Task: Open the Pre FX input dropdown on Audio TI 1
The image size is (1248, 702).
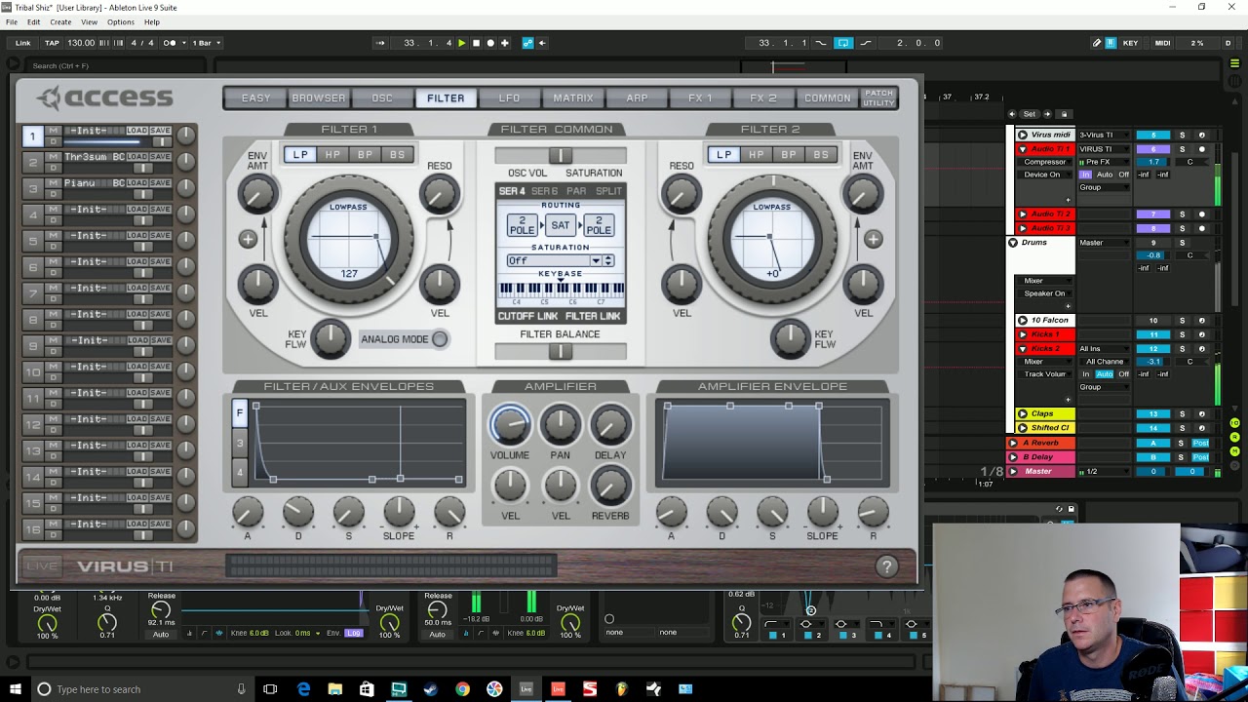Action: click(1105, 162)
